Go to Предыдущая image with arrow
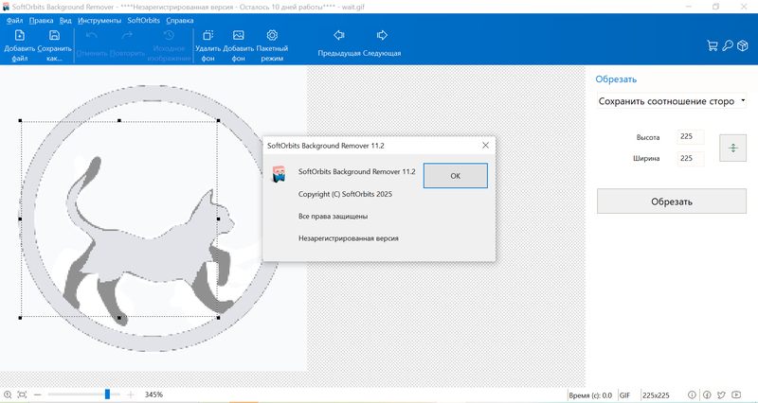 (339, 42)
